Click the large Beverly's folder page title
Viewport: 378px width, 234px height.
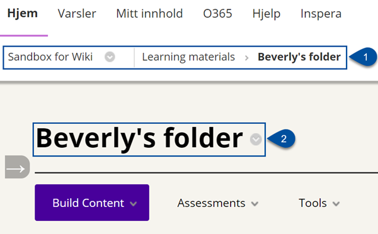[x=139, y=138]
